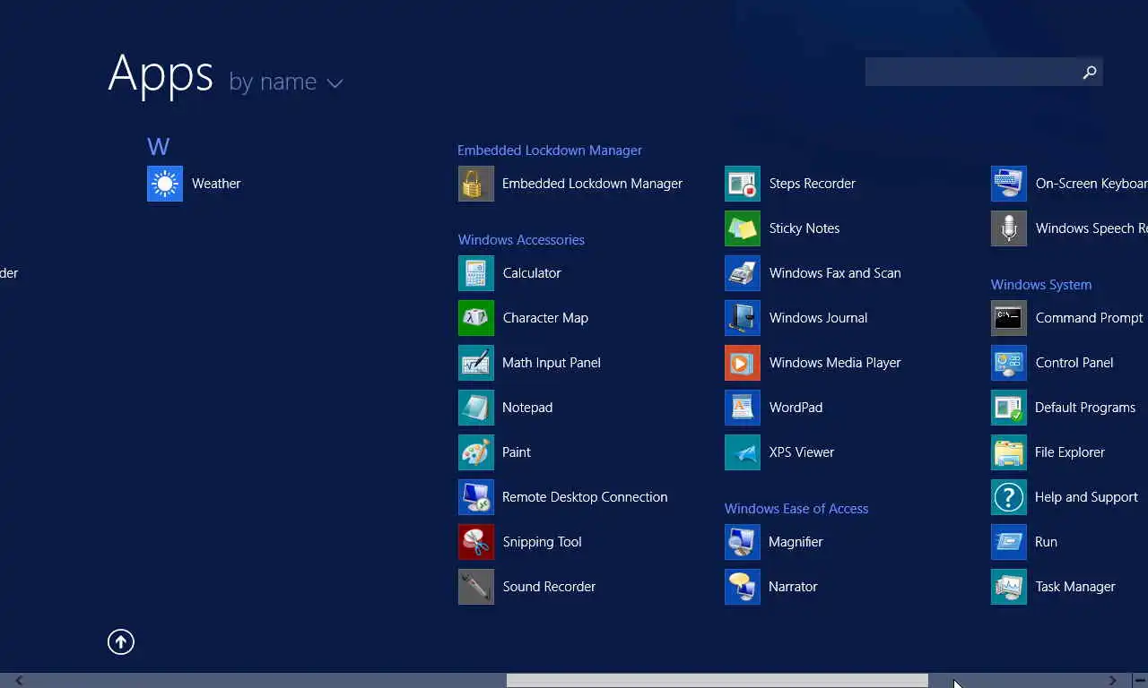Open Sound Recorder microphone icon
The height and width of the screenshot is (688, 1148).
(476, 587)
